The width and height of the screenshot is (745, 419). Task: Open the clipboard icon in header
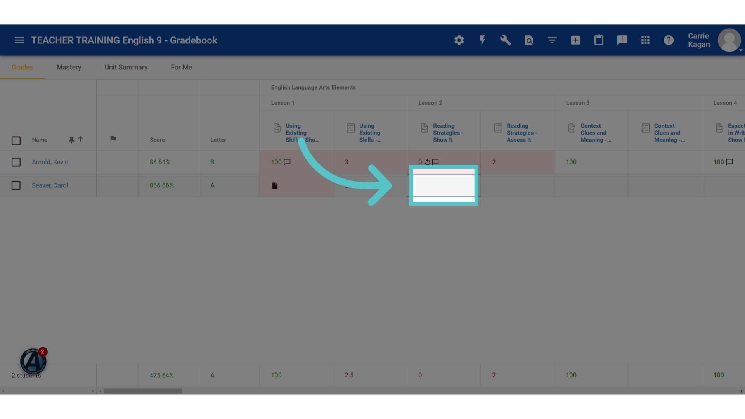(x=599, y=40)
